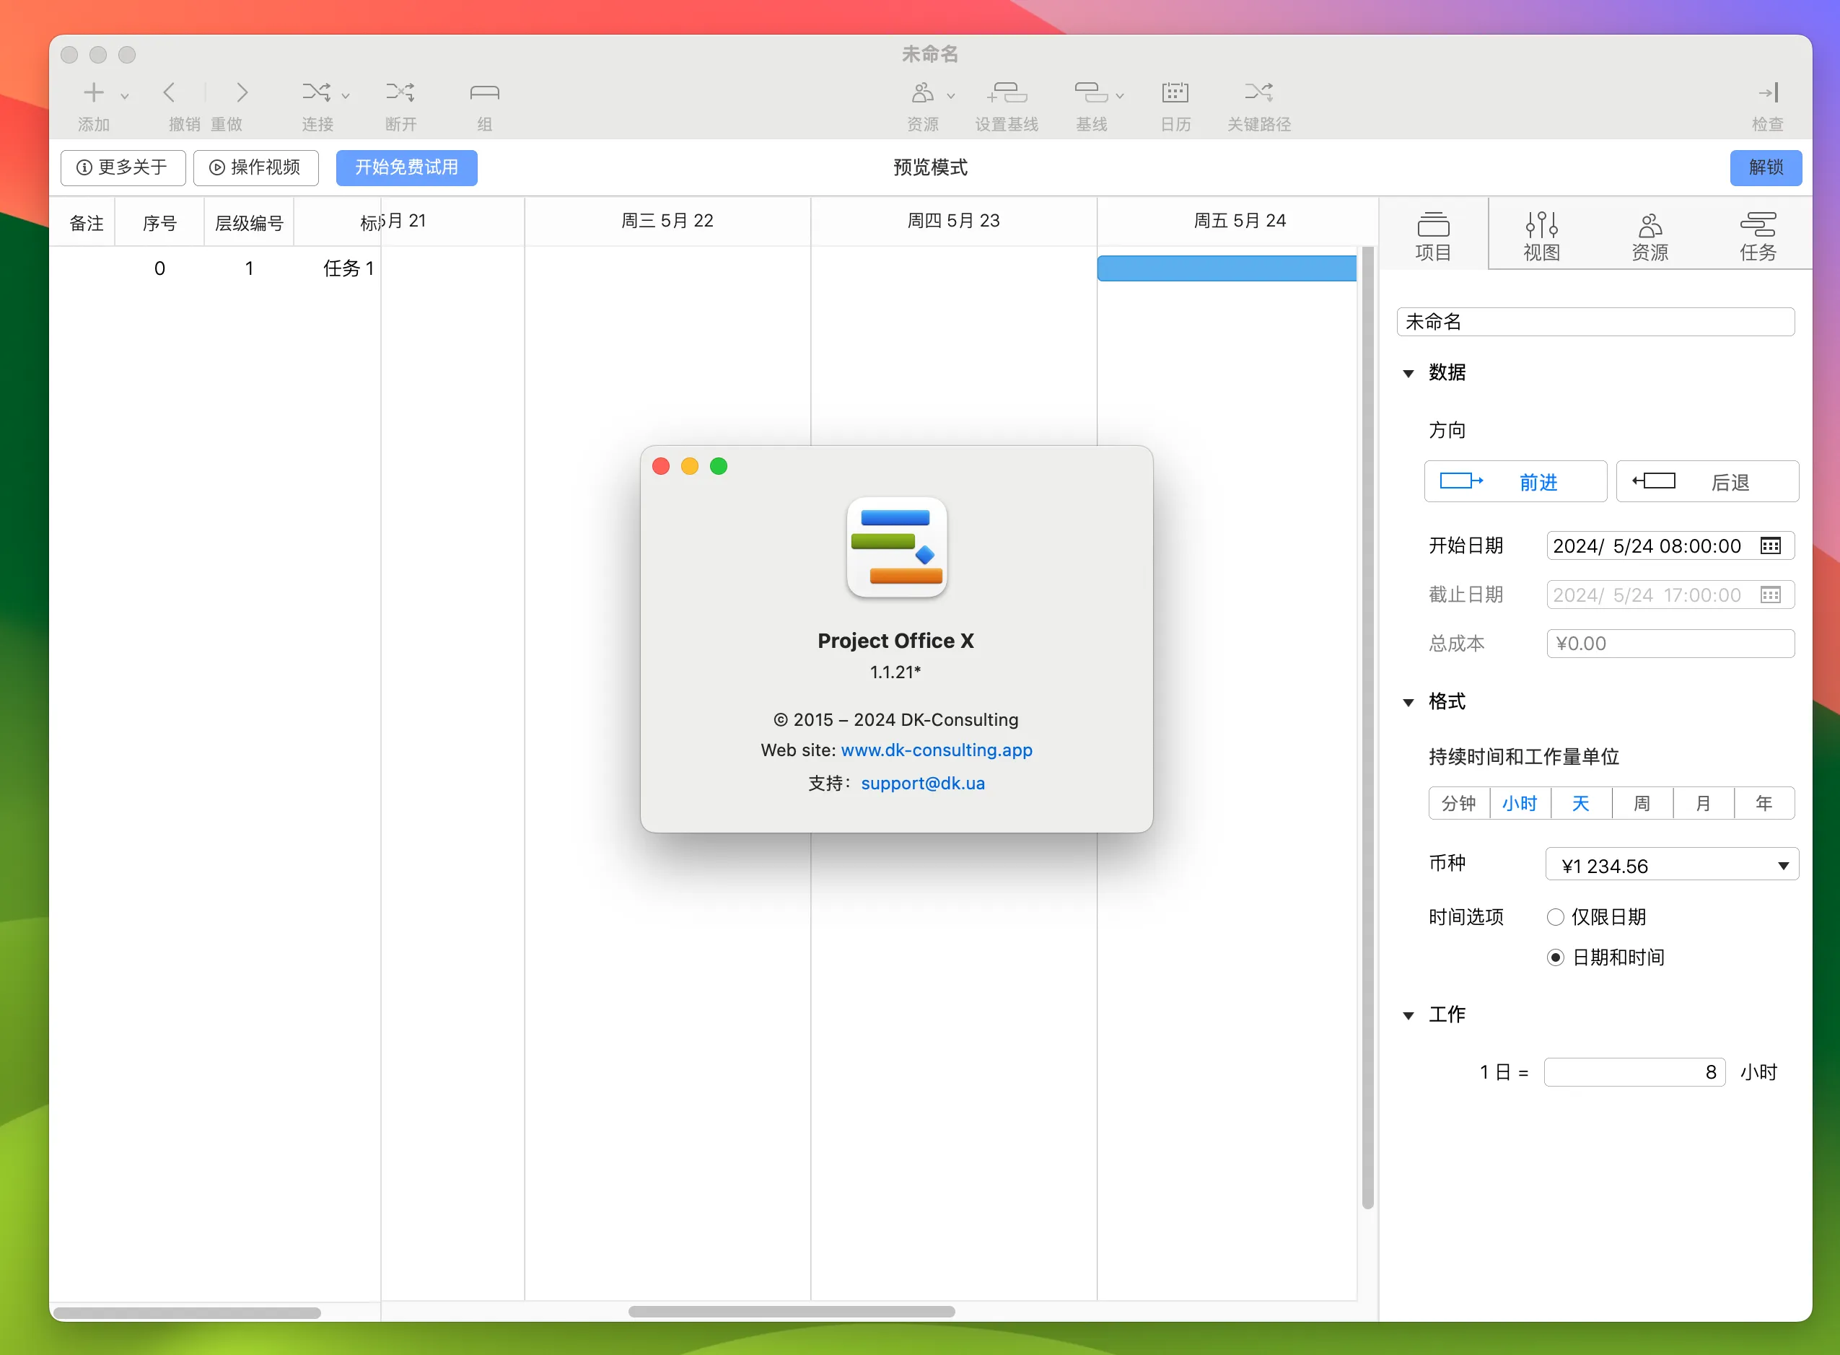Collapse the 工作 section triangle
Image resolution: width=1840 pixels, height=1355 pixels.
pyautogui.click(x=1409, y=1015)
